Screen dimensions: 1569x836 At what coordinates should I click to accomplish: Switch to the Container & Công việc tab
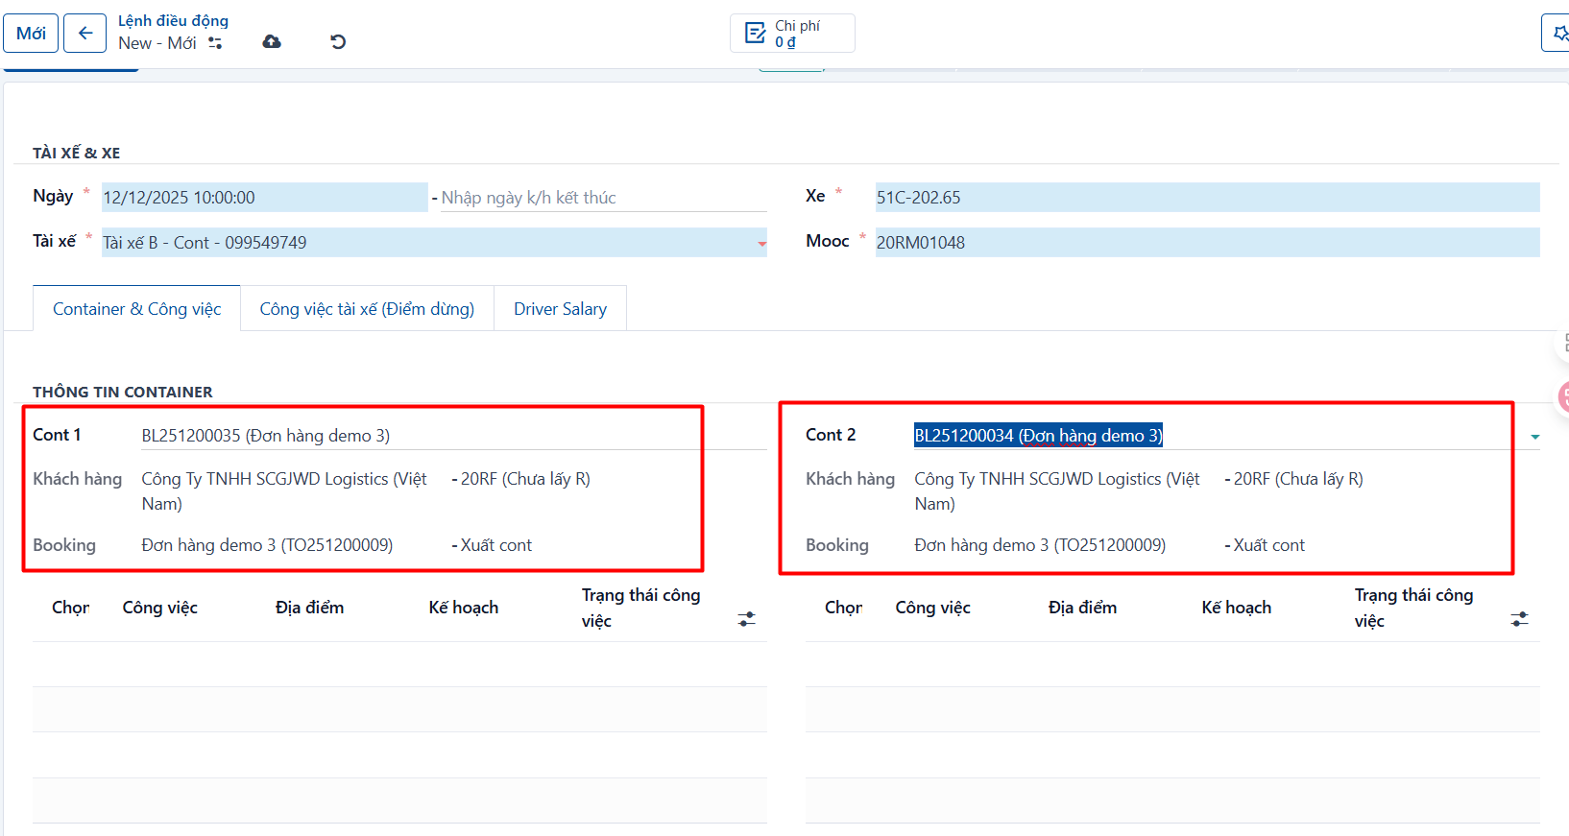coord(136,309)
